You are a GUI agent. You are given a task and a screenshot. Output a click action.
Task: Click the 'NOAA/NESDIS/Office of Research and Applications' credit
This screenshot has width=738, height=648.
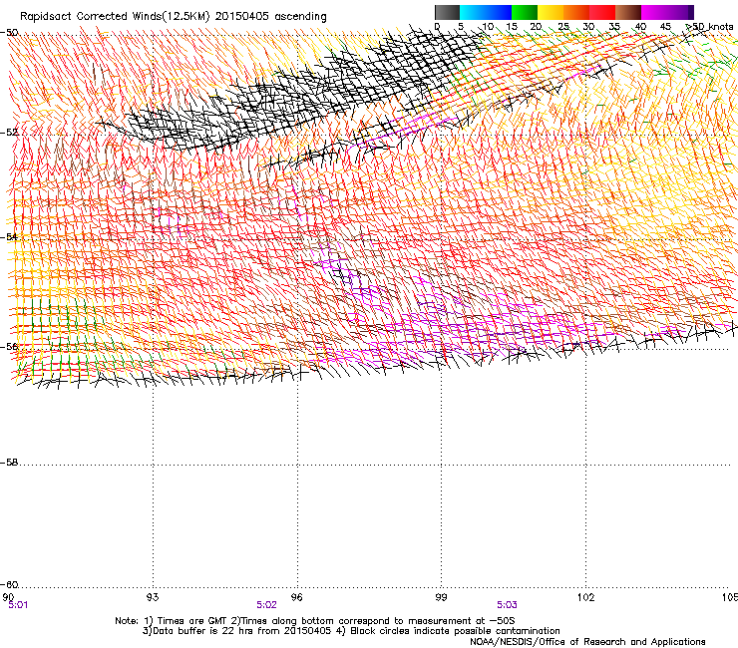(x=587, y=642)
